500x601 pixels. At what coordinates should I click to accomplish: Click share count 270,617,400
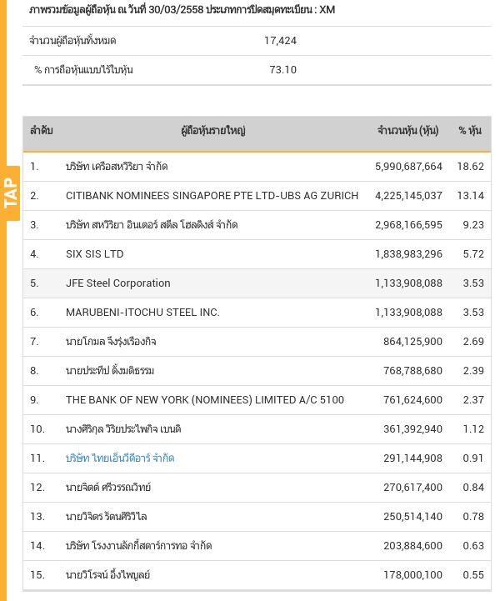coord(412,487)
